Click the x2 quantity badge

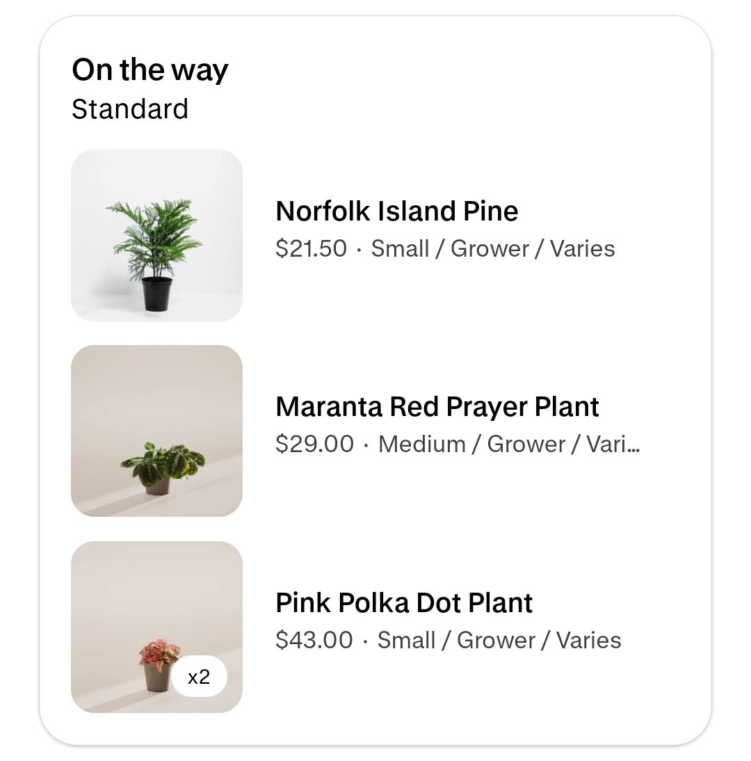(x=200, y=676)
